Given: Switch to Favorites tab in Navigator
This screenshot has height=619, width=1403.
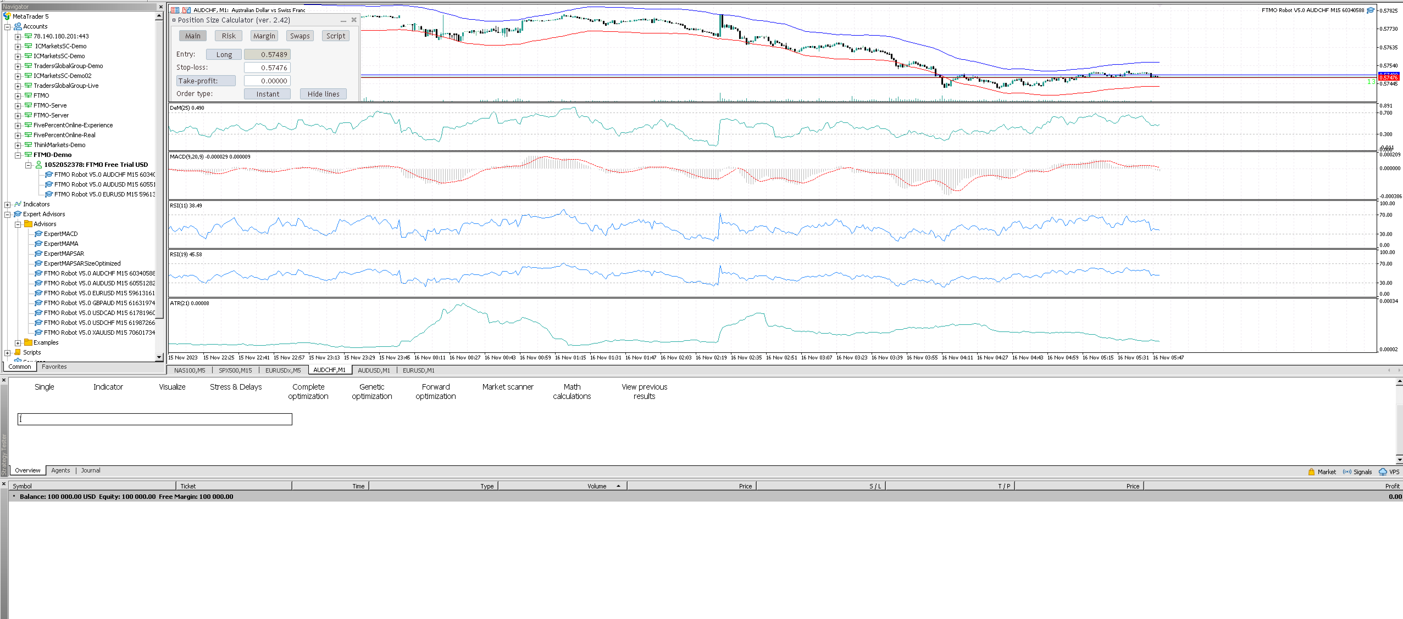Looking at the screenshot, I should [x=54, y=367].
